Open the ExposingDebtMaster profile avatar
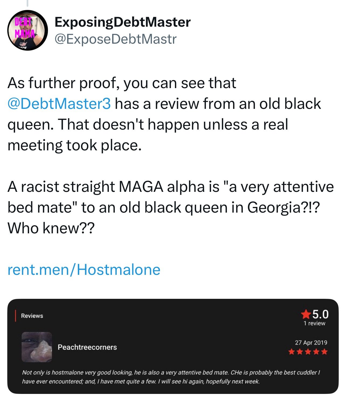Viewport: 346px width, 402px height. click(27, 30)
